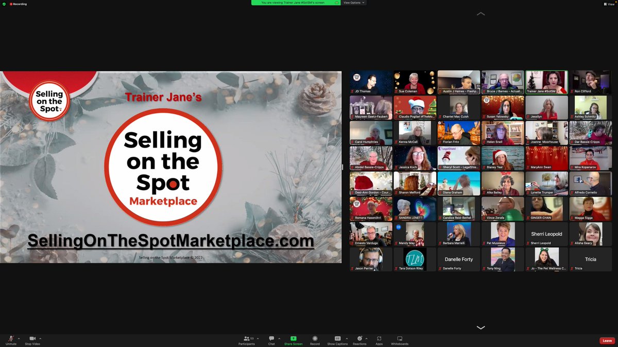Select Ron Clifford video tile

591,82
